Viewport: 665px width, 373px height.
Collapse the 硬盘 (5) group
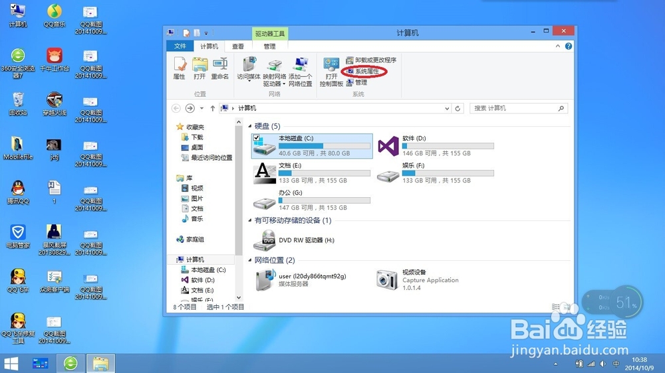[x=250, y=126]
